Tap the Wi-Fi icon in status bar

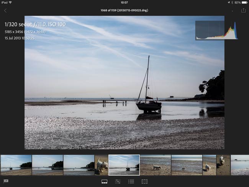(x=10, y=2)
